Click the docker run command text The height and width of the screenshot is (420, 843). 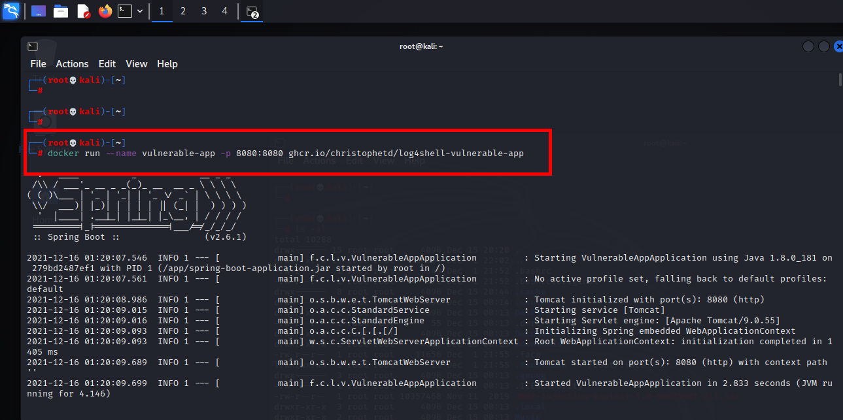click(285, 153)
